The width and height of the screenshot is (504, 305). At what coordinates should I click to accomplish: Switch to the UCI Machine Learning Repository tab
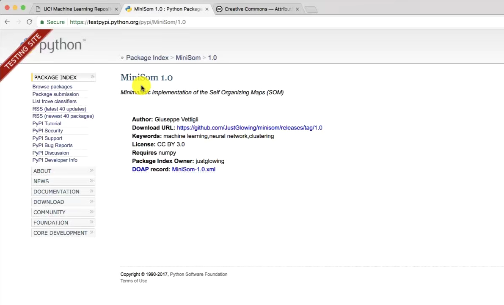76,9
